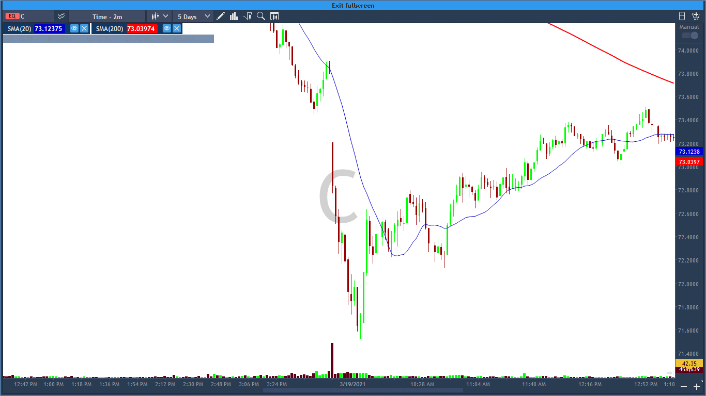Viewport: 706px width, 396px height.
Task: Open the candlestick chart type dropdown
Action: pyautogui.click(x=159, y=16)
